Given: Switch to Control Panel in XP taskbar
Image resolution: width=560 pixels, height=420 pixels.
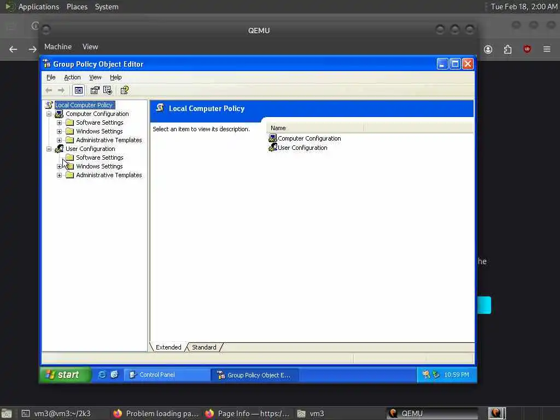Looking at the screenshot, I should (167, 375).
